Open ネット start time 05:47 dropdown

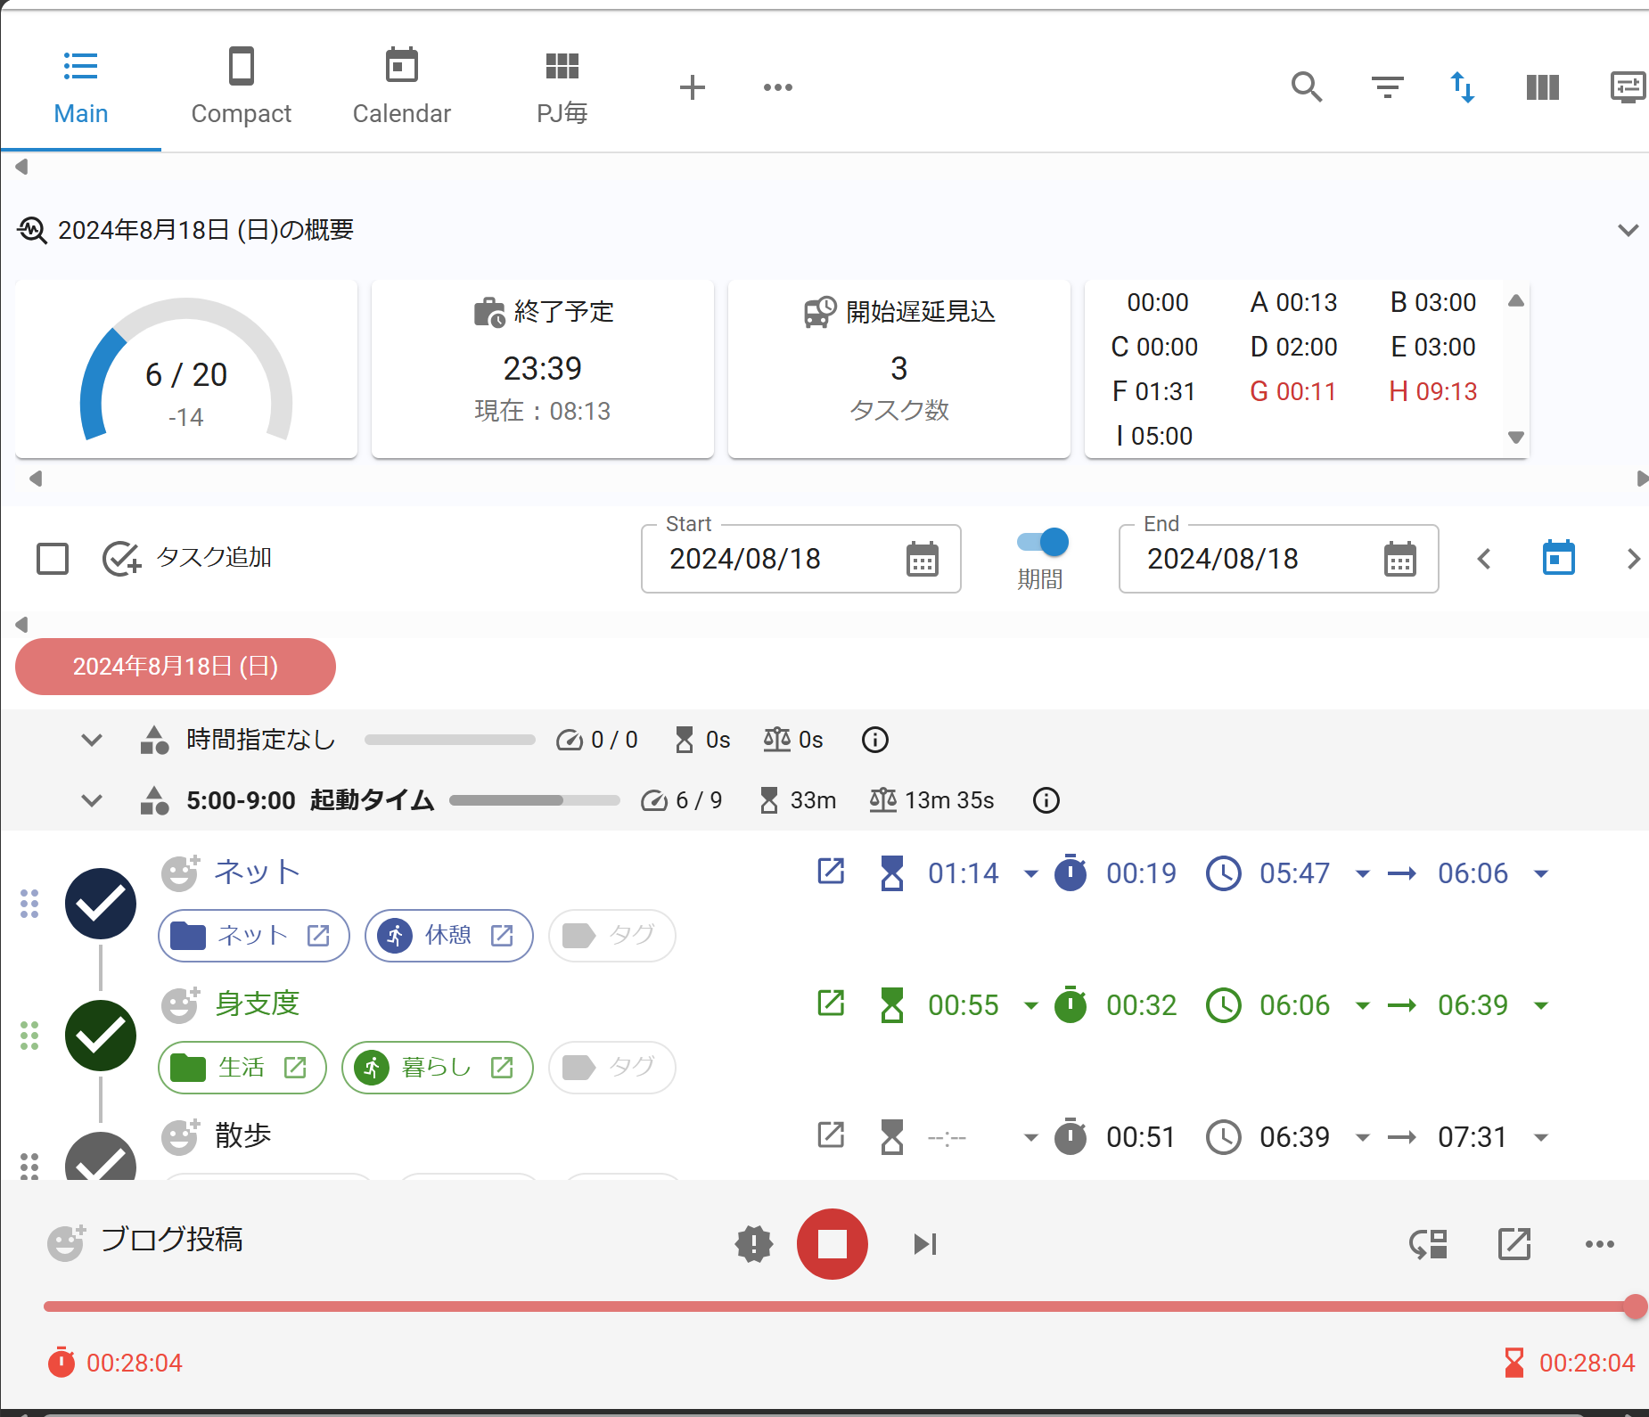tap(1363, 873)
